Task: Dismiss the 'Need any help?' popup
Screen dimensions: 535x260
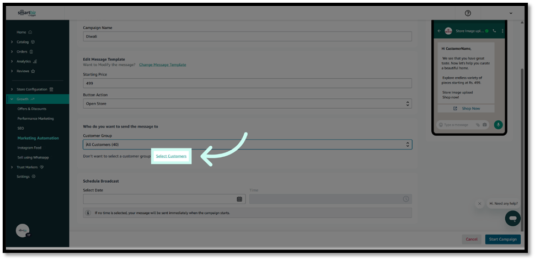Action: 479,204
